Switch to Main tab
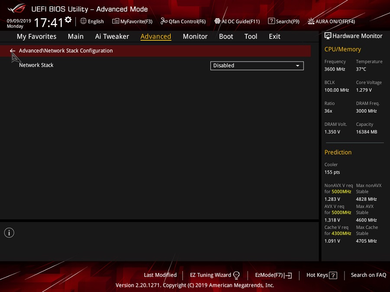The height and width of the screenshot is (292, 390). (x=75, y=36)
